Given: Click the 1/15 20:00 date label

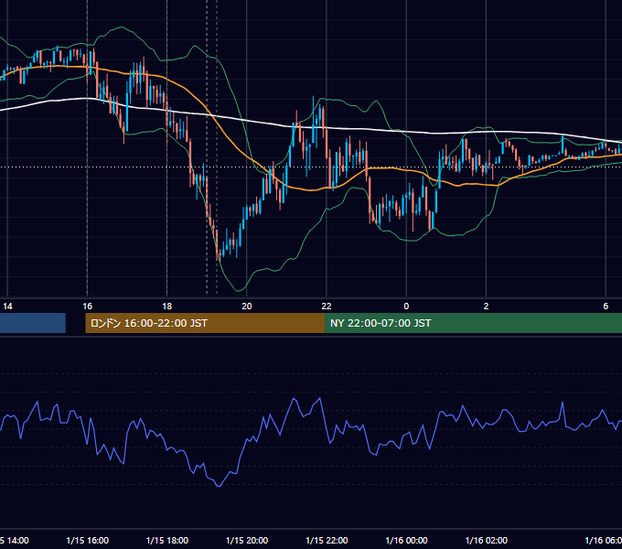Looking at the screenshot, I should click(247, 540).
